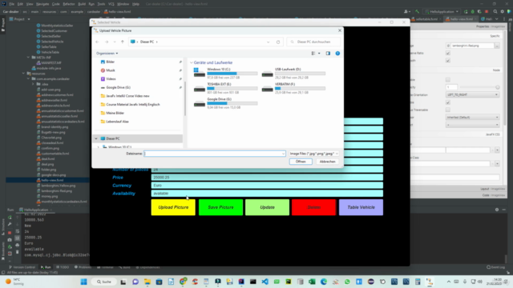
Task: Collapse Geräte und Laufwerke group
Action: click(x=192, y=62)
